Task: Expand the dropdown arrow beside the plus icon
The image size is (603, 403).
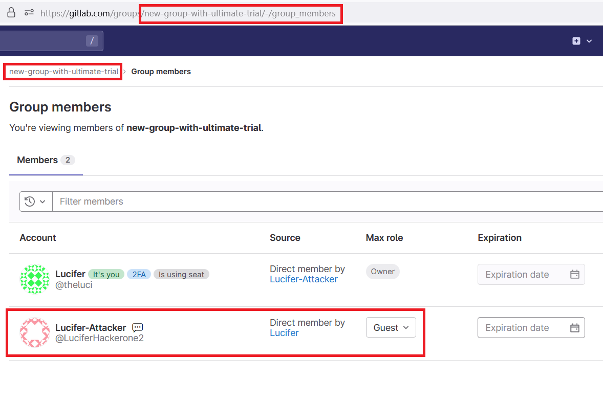Action: [589, 41]
